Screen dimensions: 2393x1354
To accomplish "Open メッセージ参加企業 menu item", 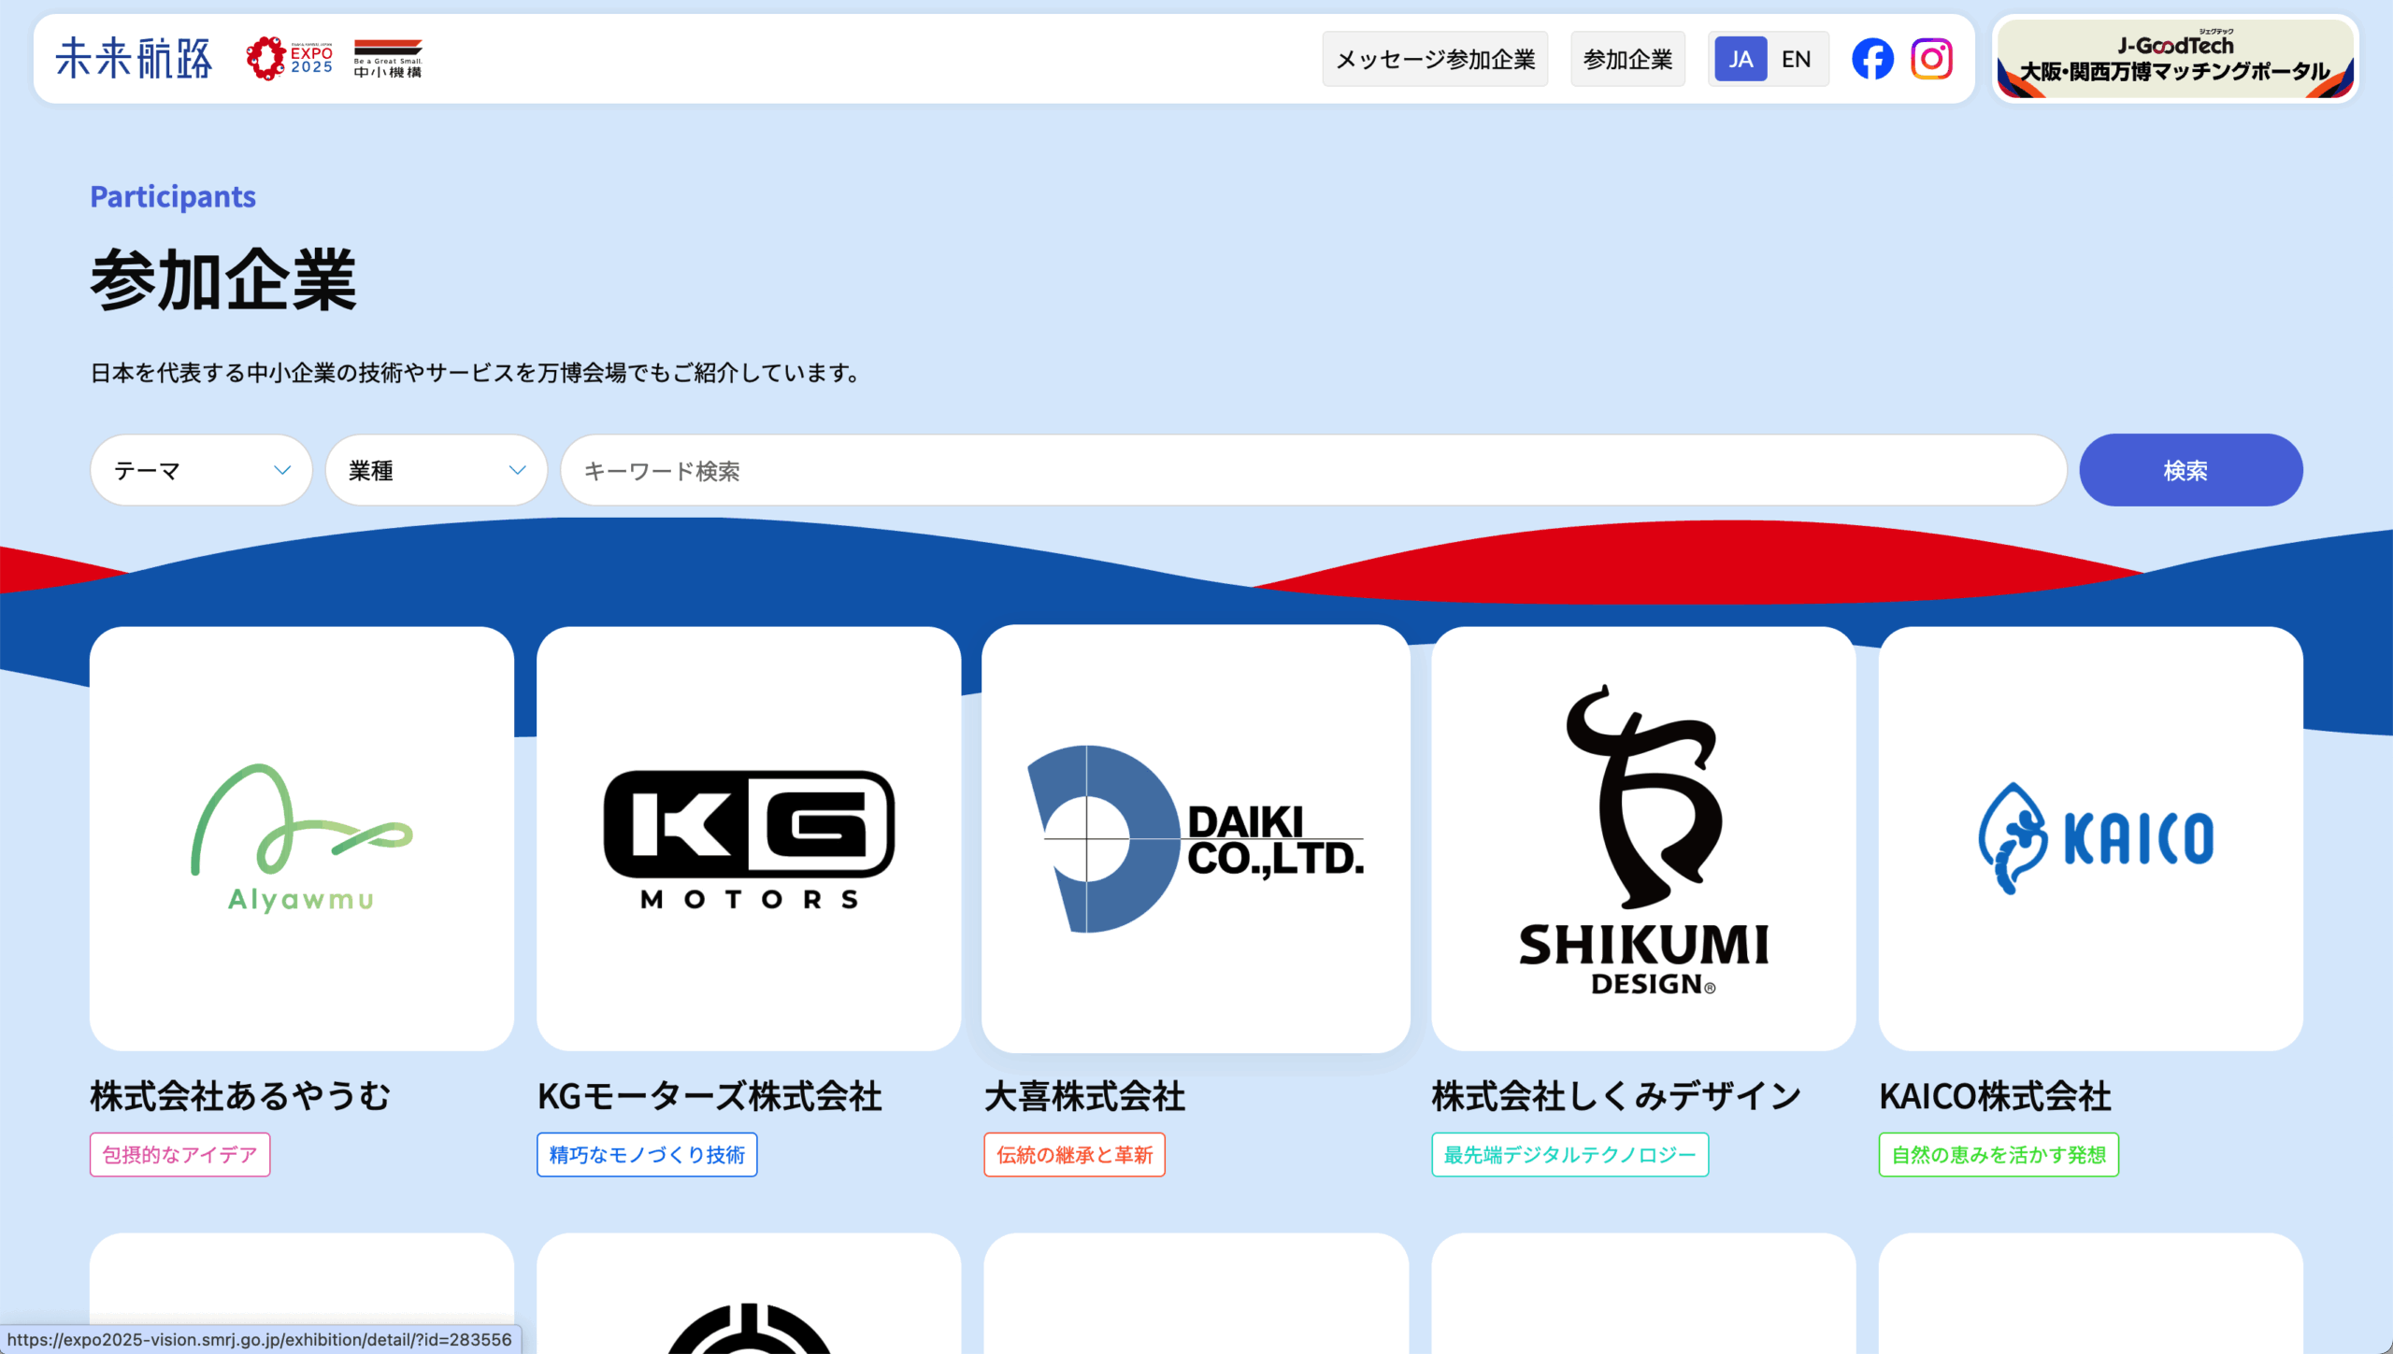I will [x=1435, y=59].
